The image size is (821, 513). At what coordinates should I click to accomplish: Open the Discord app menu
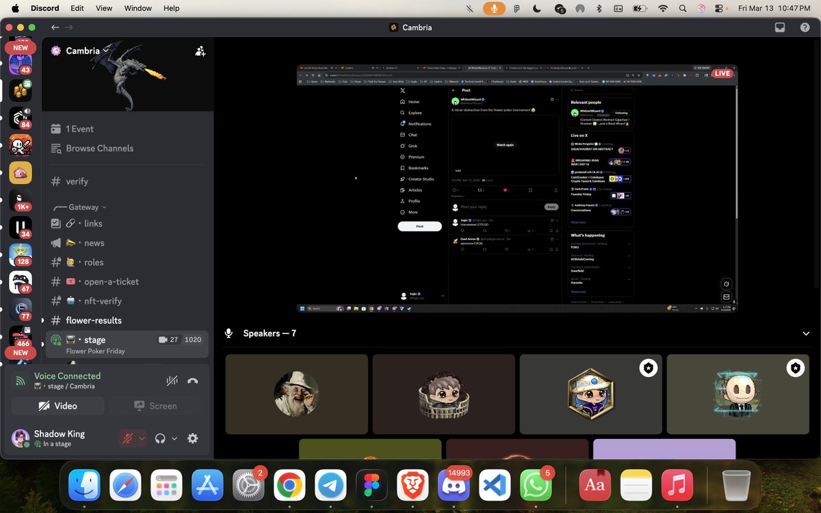(44, 8)
